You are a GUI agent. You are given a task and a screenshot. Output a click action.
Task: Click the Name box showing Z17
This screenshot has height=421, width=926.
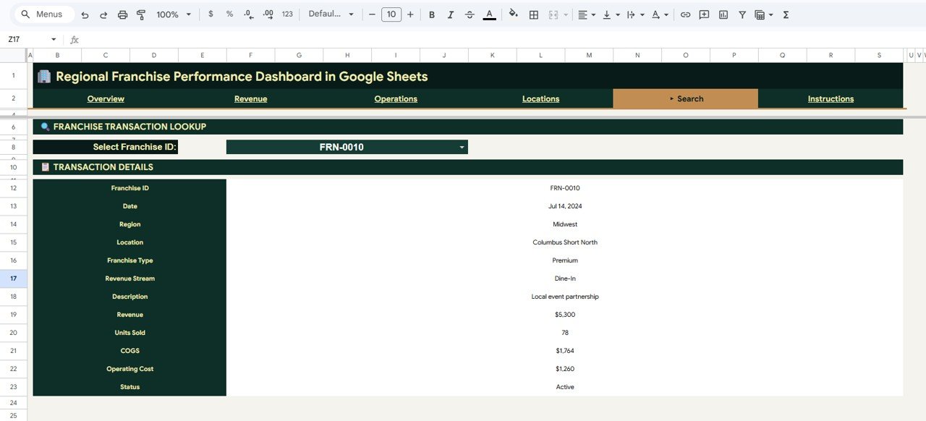pyautogui.click(x=26, y=40)
